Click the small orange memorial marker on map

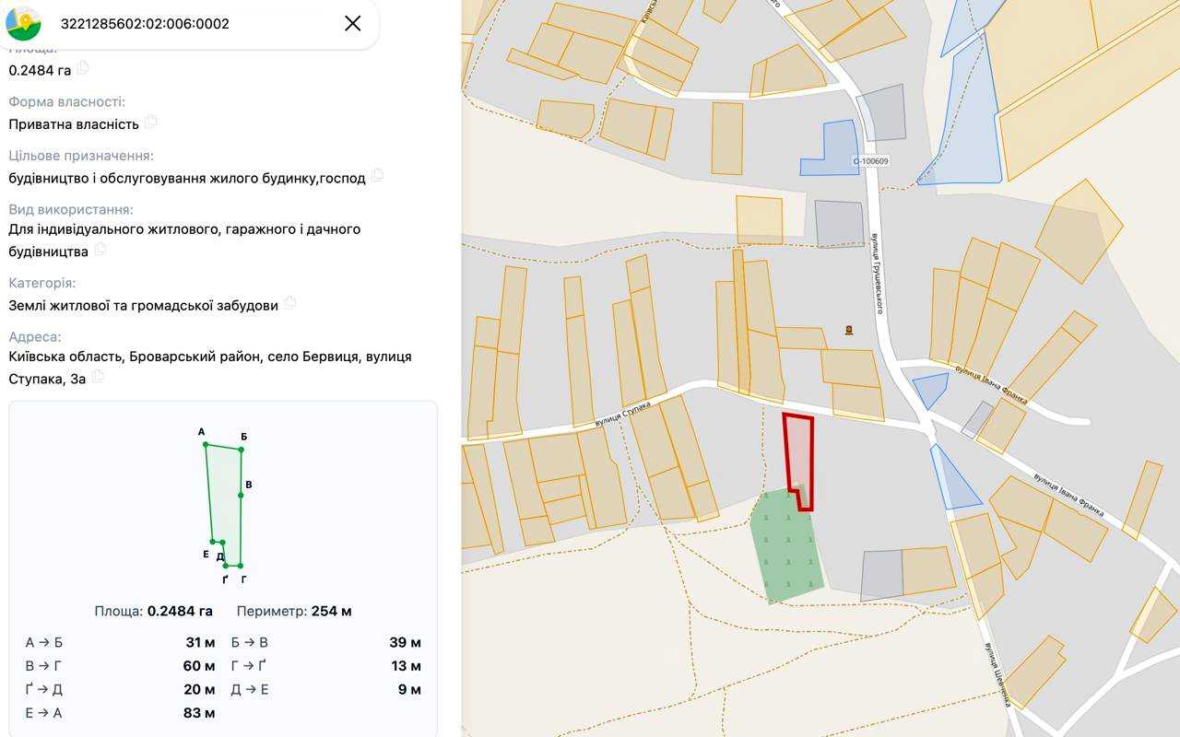pos(849,330)
